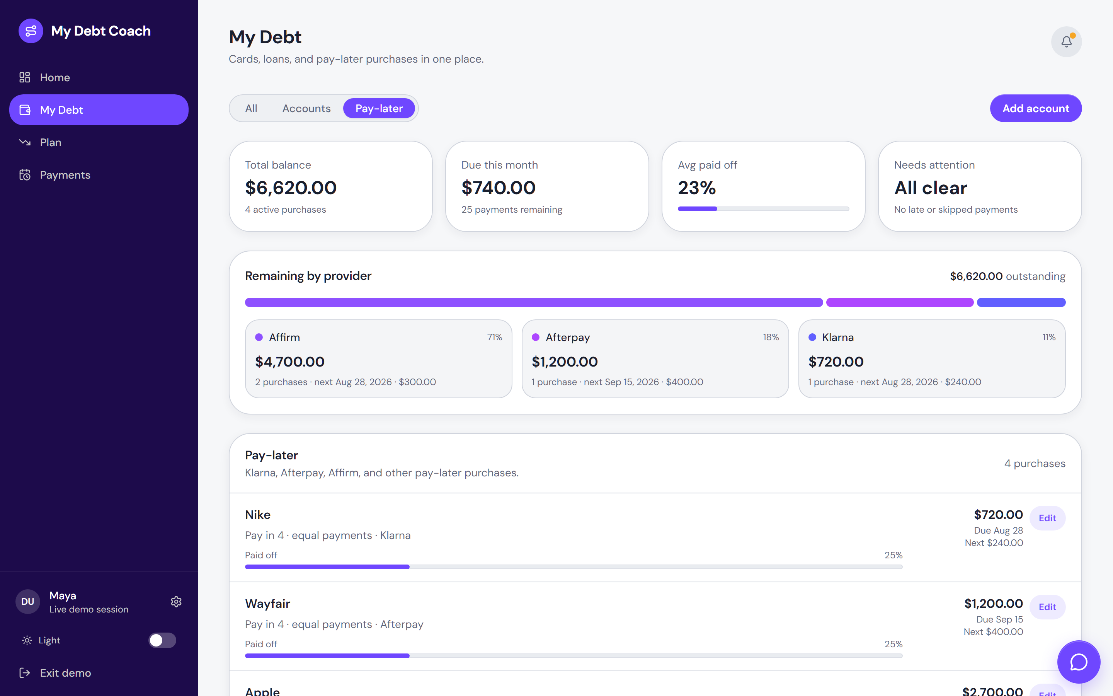Click the Affirm segment of provider bar
The width and height of the screenshot is (1113, 696).
pos(533,302)
